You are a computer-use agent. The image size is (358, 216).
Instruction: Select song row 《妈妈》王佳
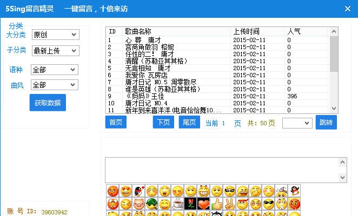tap(217, 96)
